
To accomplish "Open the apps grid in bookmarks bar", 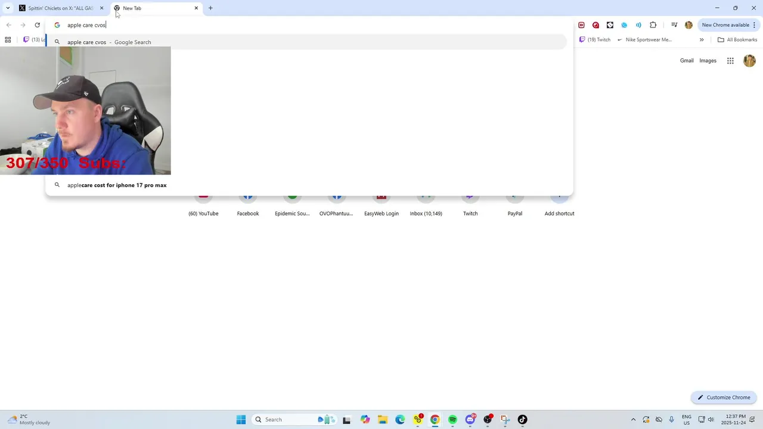I will click(8, 40).
